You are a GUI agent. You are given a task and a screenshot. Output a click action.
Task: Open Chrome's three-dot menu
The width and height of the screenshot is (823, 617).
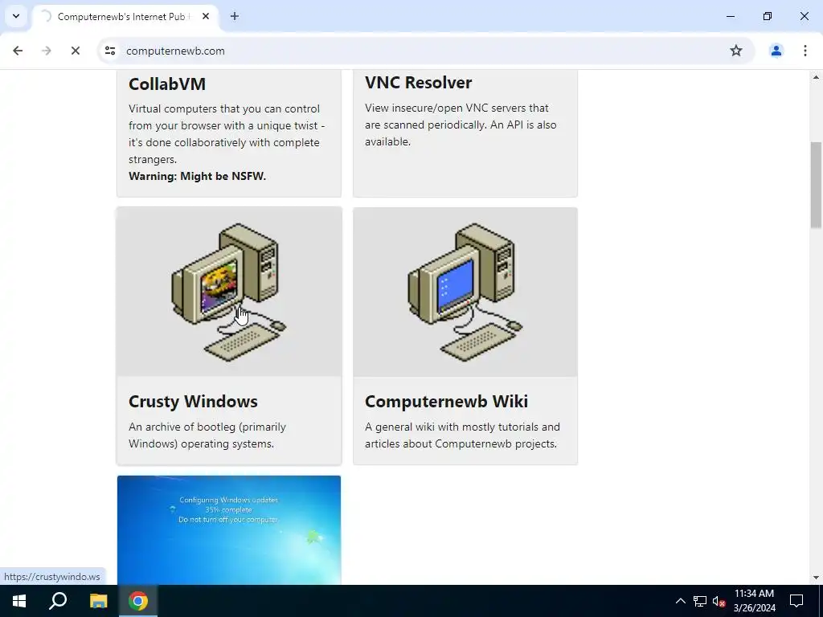click(x=805, y=51)
